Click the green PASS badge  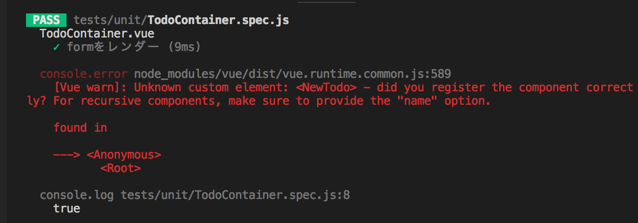(46, 20)
